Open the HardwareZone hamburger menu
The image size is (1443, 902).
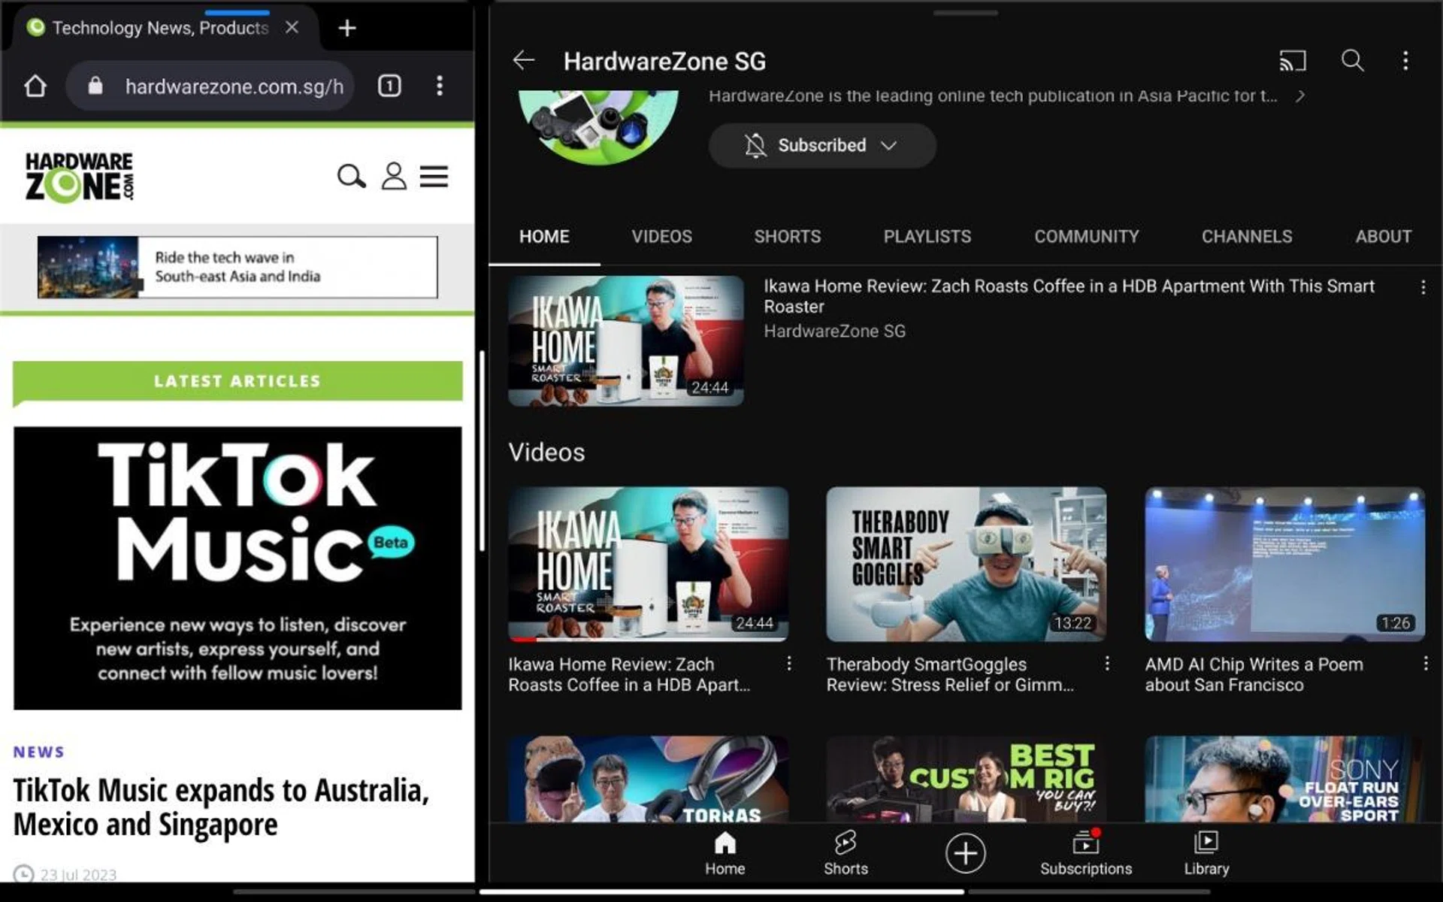pyautogui.click(x=434, y=177)
